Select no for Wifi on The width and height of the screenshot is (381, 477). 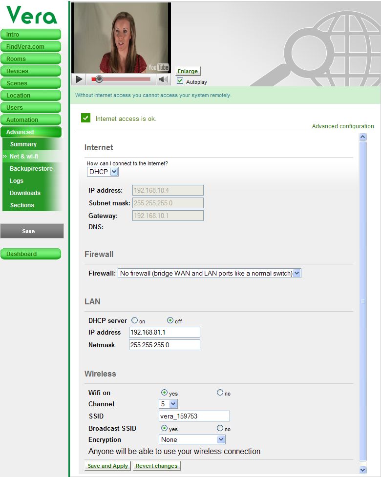(x=220, y=393)
